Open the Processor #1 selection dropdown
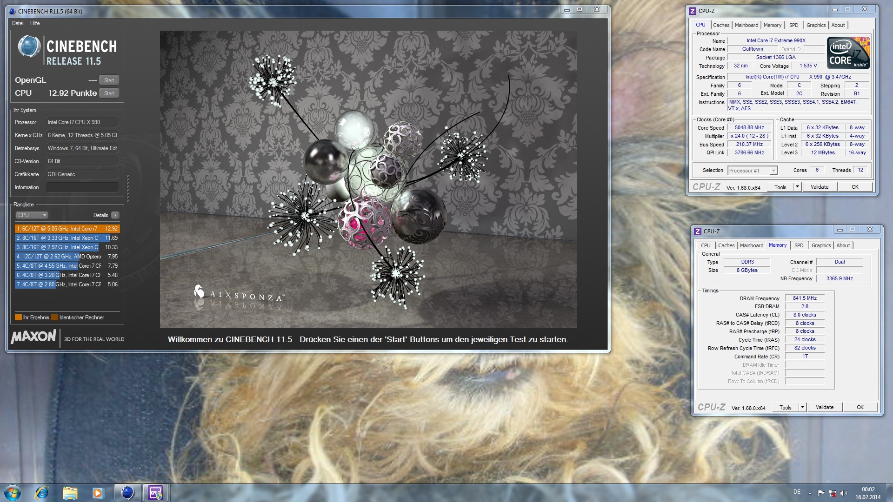893x502 pixels. coord(752,171)
